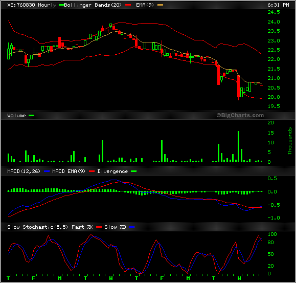The height and width of the screenshot is (283, 296).
Task: Click the last W day marker on time axis
Action: (x=239, y=278)
